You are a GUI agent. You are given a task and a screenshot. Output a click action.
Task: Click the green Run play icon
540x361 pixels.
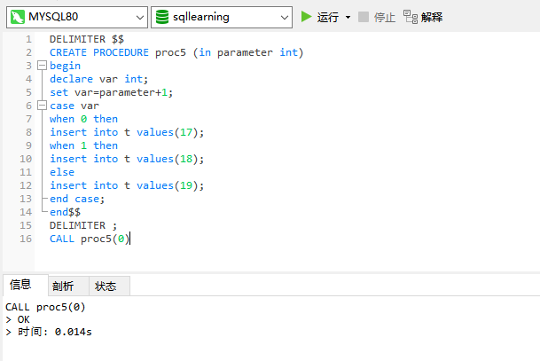(306, 17)
